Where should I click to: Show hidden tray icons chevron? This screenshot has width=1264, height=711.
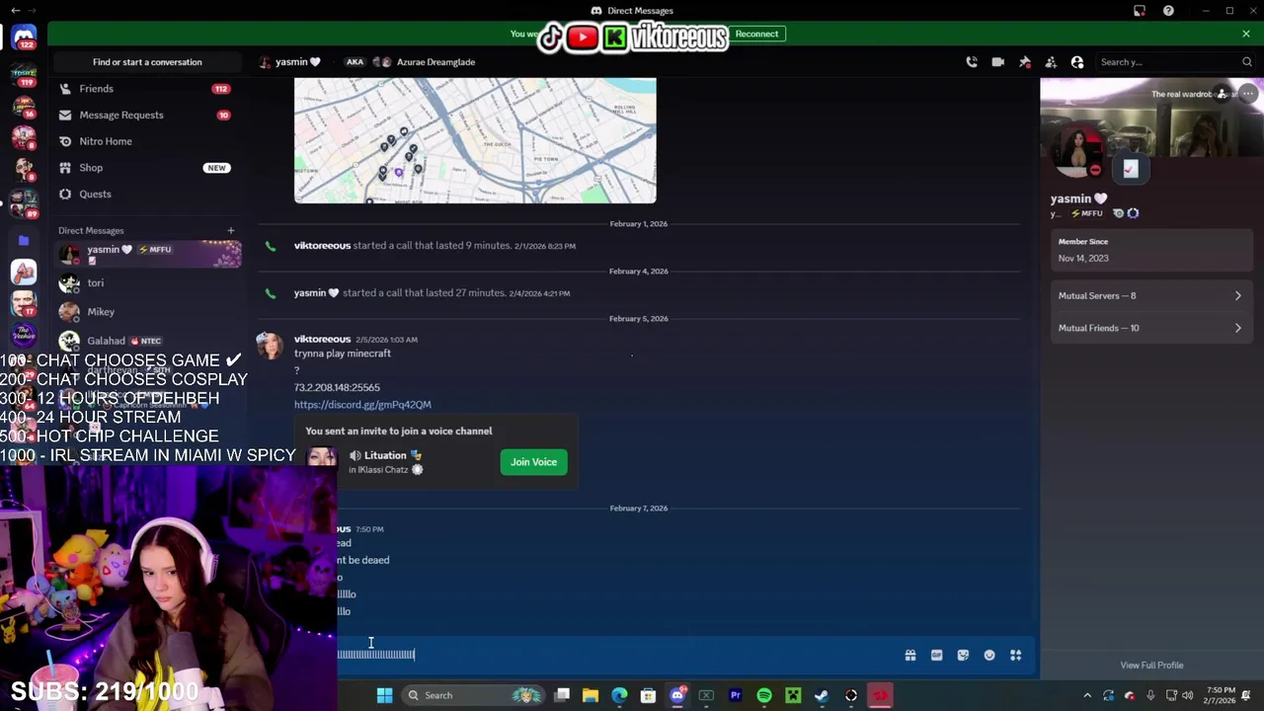1087,695
